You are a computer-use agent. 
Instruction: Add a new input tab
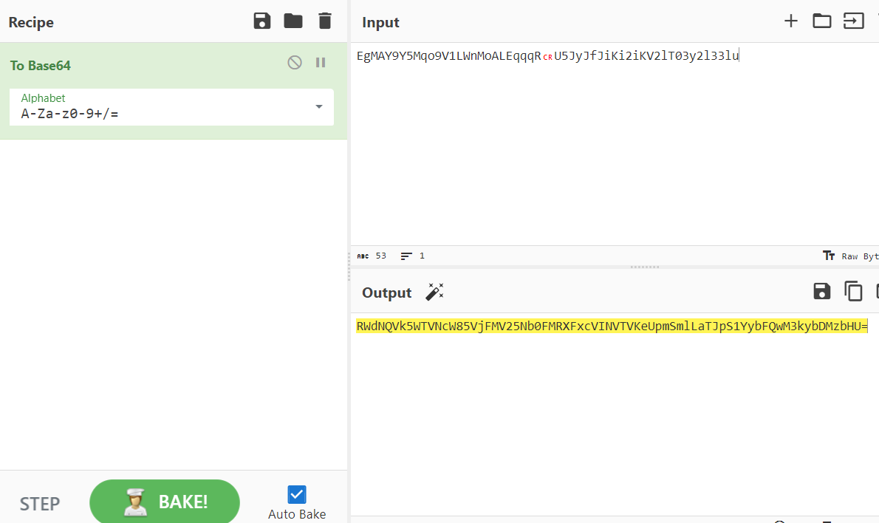[790, 21]
